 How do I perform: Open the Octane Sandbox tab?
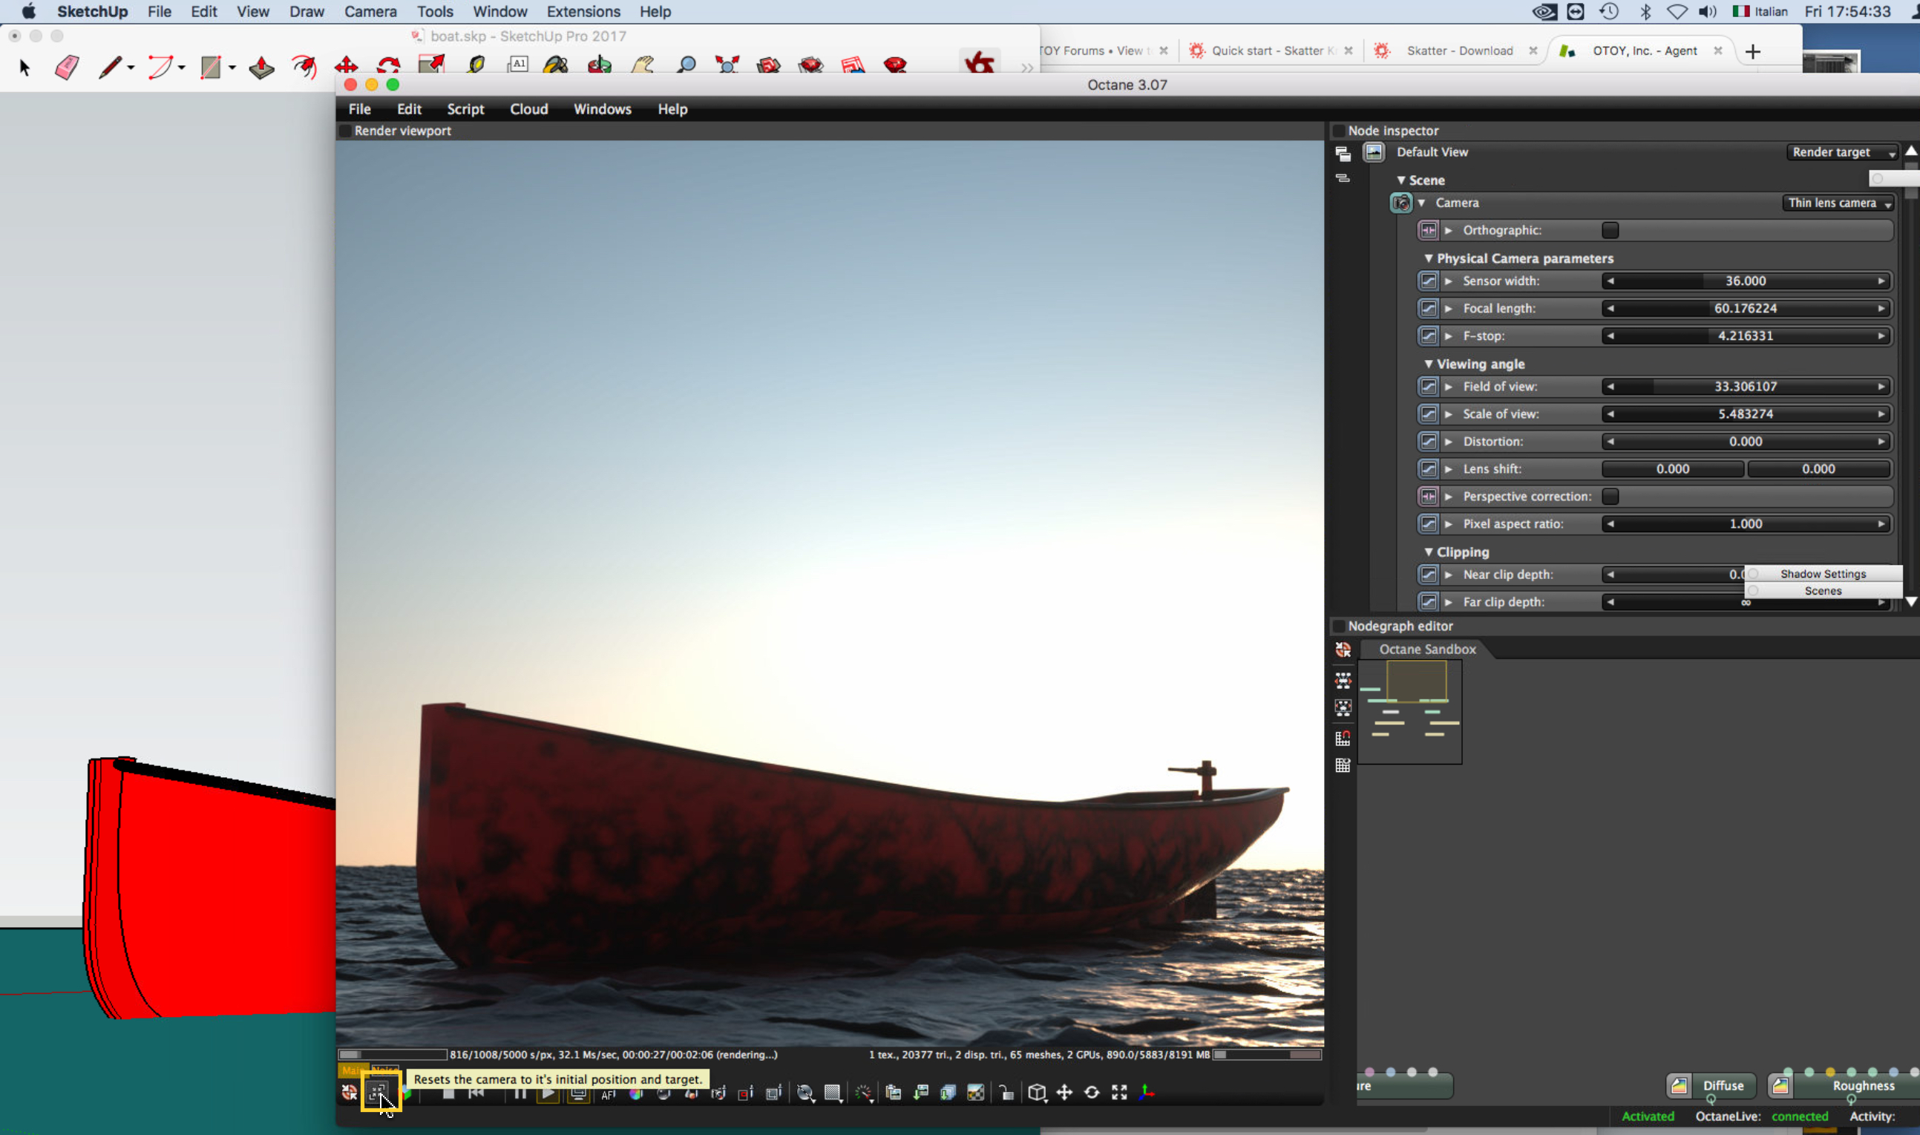pos(1426,649)
